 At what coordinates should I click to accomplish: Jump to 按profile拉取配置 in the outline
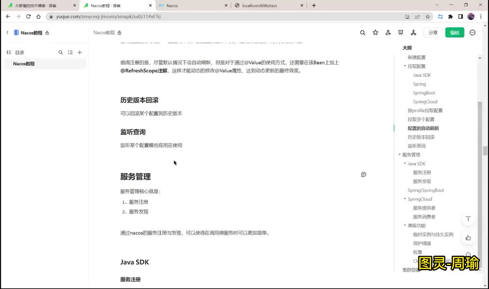[x=425, y=110]
